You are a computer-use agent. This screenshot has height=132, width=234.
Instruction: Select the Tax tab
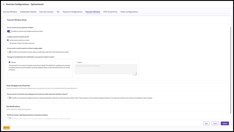[x=58, y=12]
